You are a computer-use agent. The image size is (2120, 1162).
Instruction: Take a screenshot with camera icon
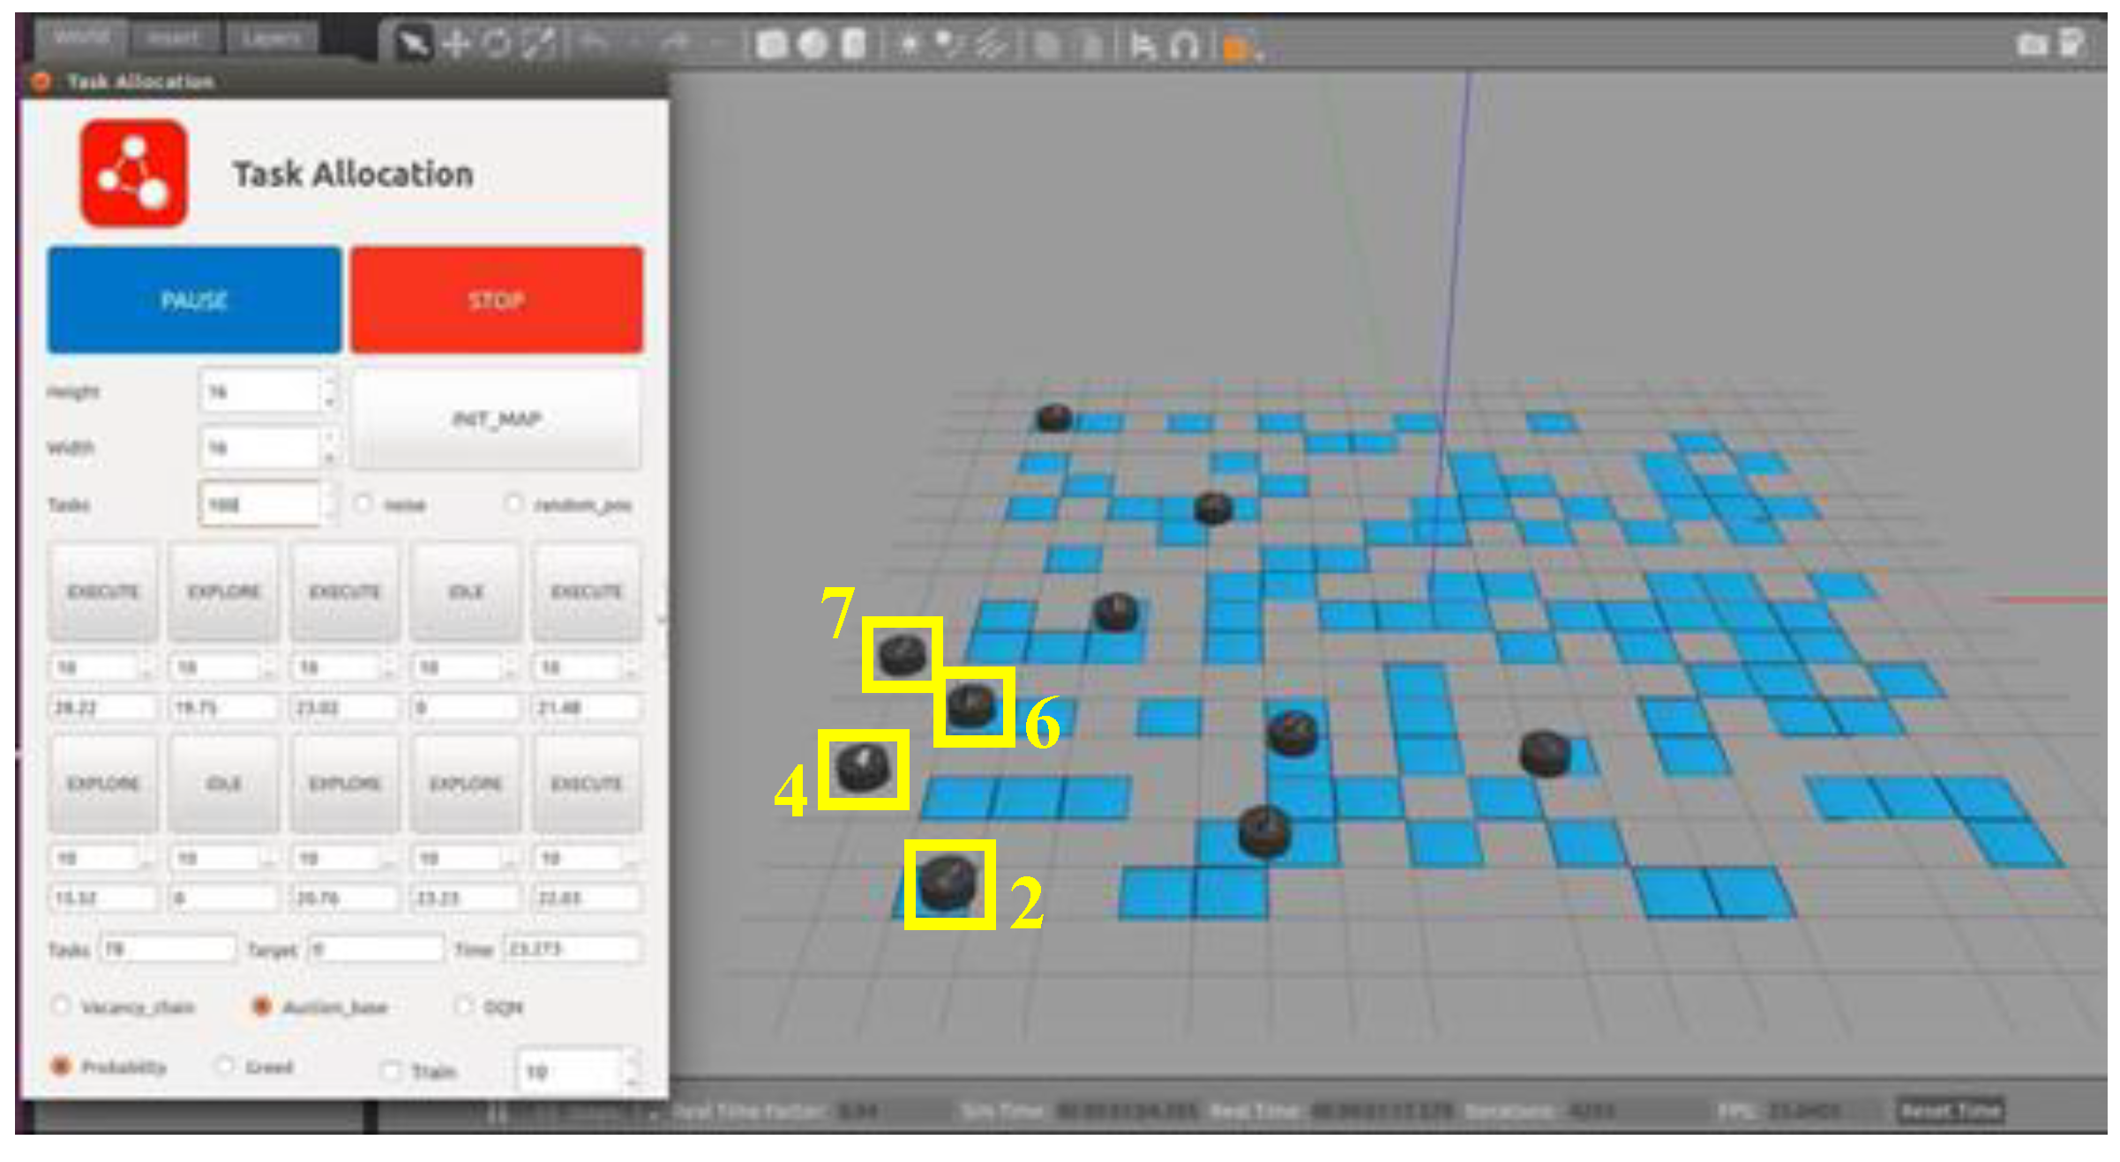tap(2032, 44)
